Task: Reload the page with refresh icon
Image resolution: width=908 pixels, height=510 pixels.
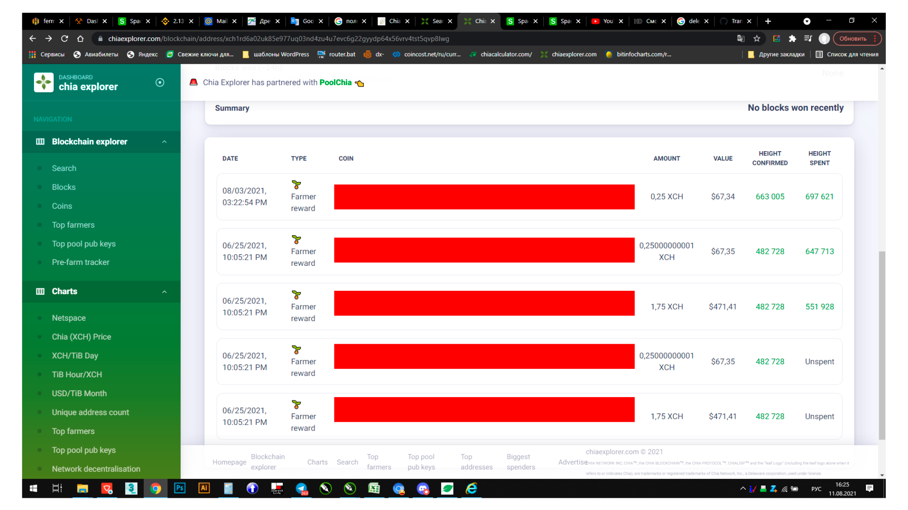Action: coord(64,39)
